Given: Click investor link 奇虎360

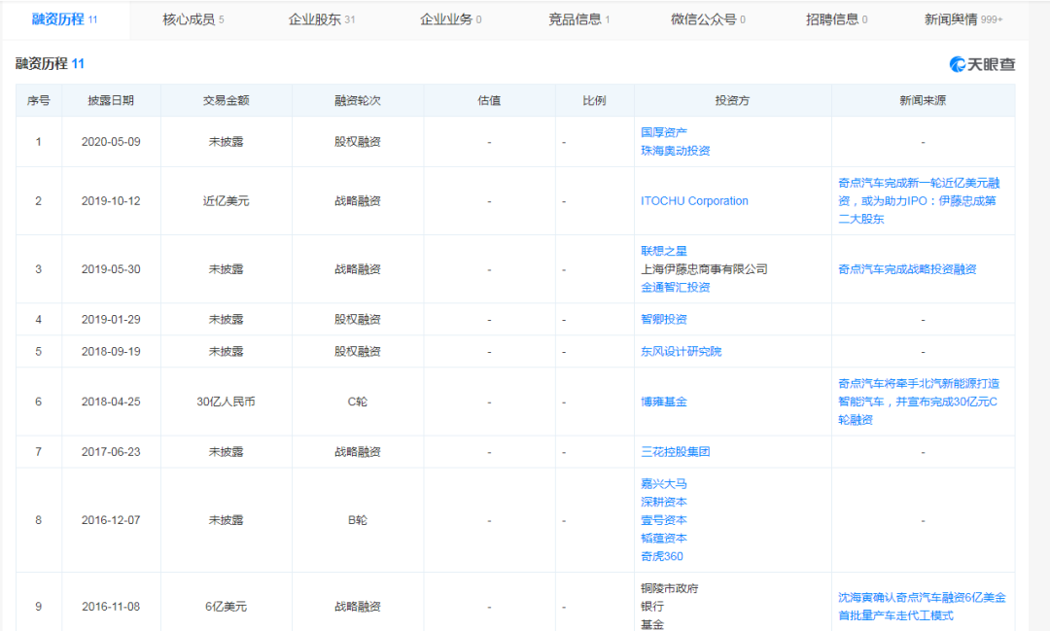Looking at the screenshot, I should (x=662, y=556).
